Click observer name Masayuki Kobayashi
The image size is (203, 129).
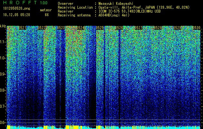116,4
